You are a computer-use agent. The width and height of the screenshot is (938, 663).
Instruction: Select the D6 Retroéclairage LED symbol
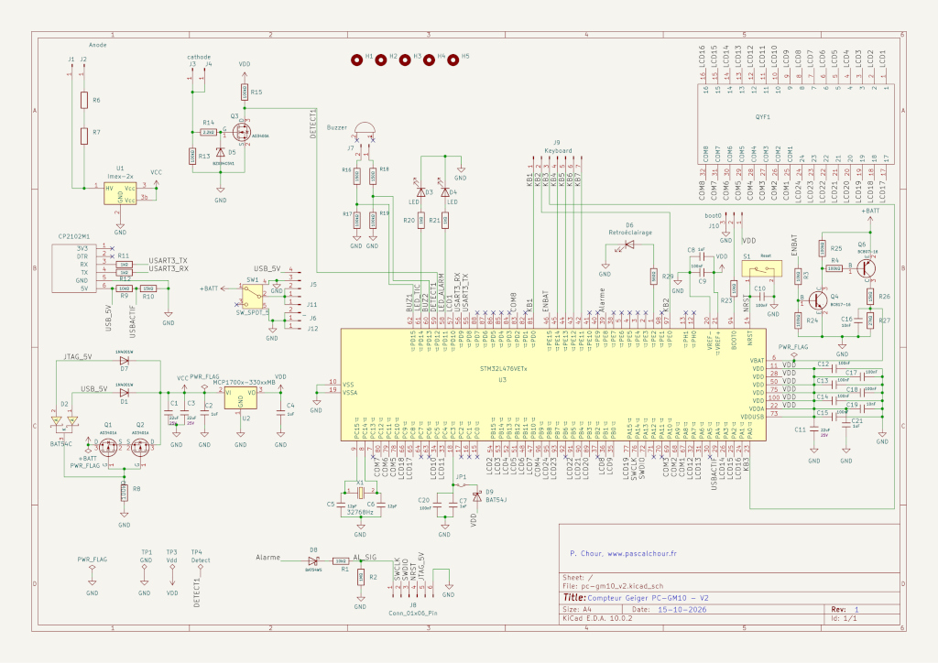point(628,245)
